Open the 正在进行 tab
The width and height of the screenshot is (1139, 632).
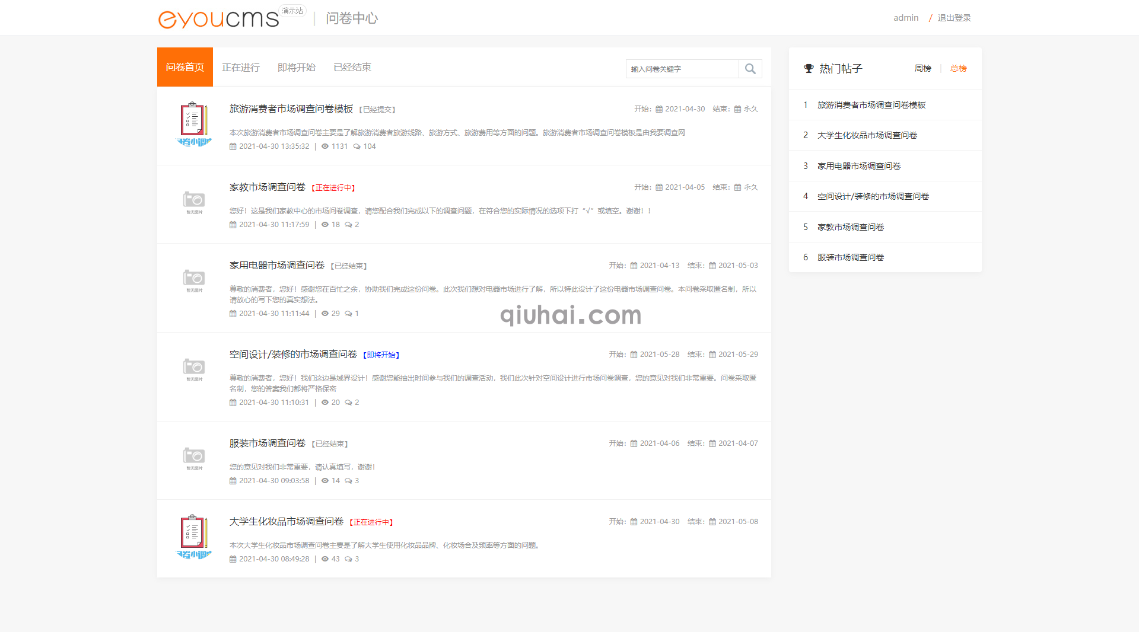(240, 67)
